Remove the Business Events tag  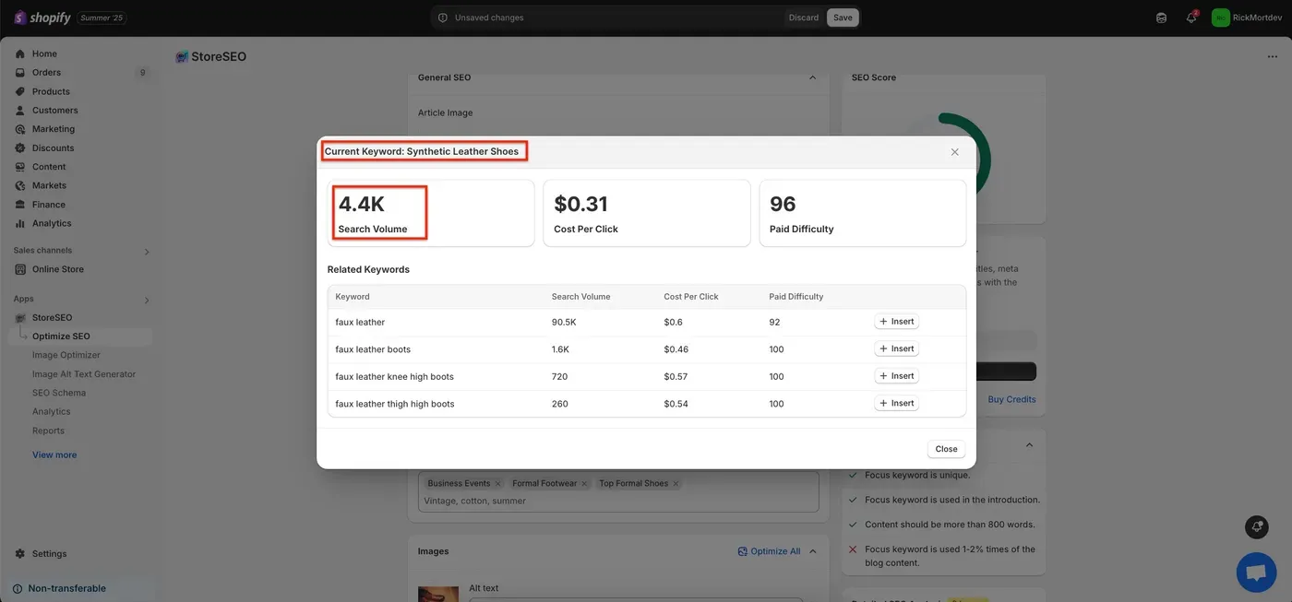(498, 483)
